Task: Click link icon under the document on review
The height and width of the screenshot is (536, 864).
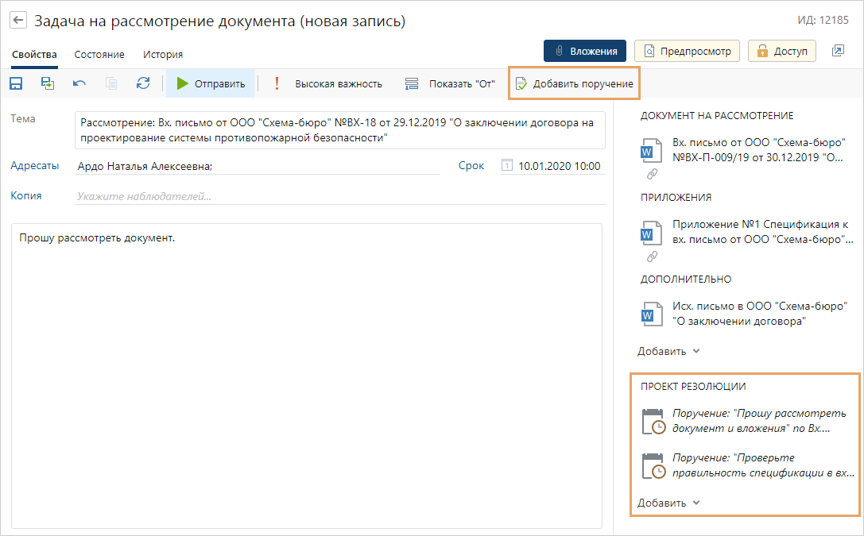Action: (x=653, y=173)
